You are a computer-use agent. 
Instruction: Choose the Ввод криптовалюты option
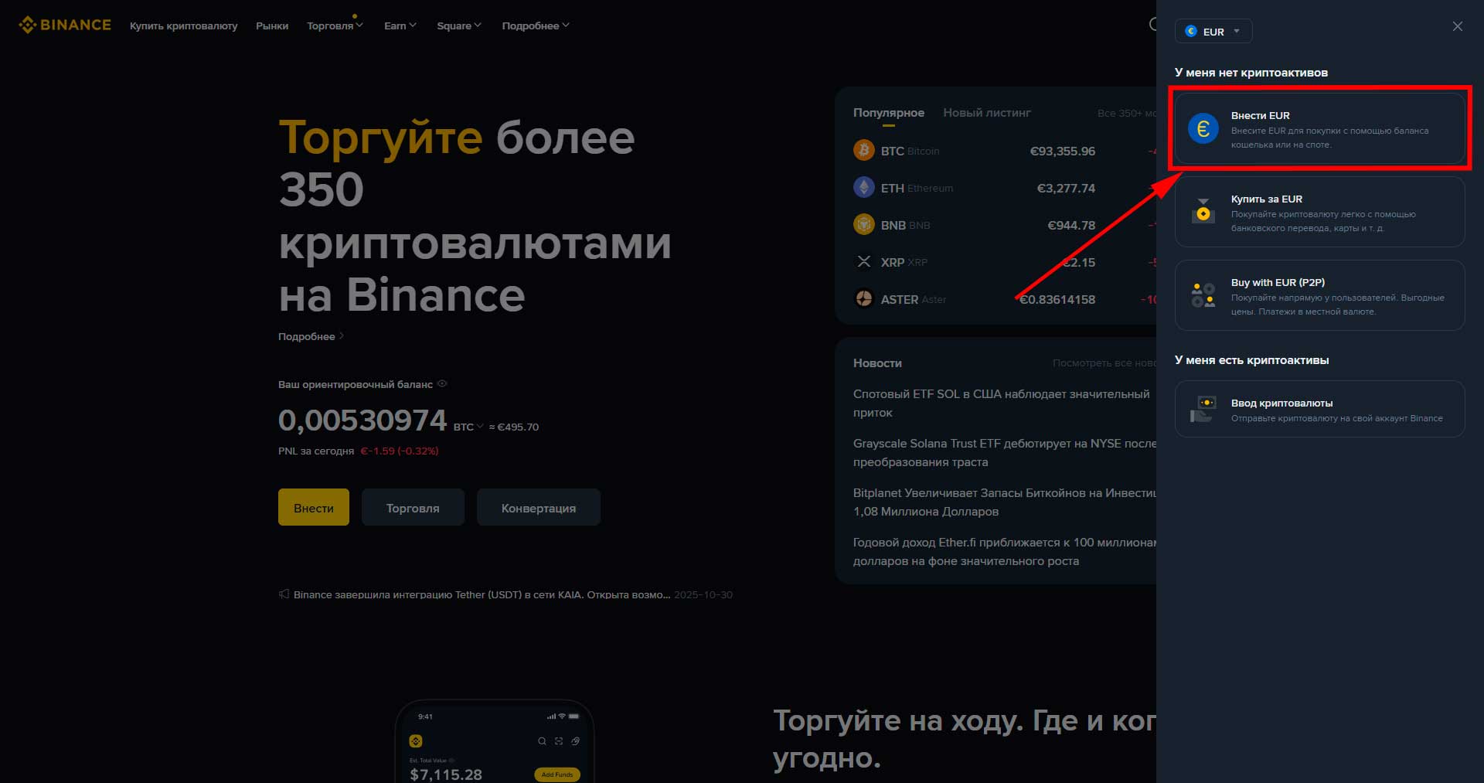tap(1319, 409)
